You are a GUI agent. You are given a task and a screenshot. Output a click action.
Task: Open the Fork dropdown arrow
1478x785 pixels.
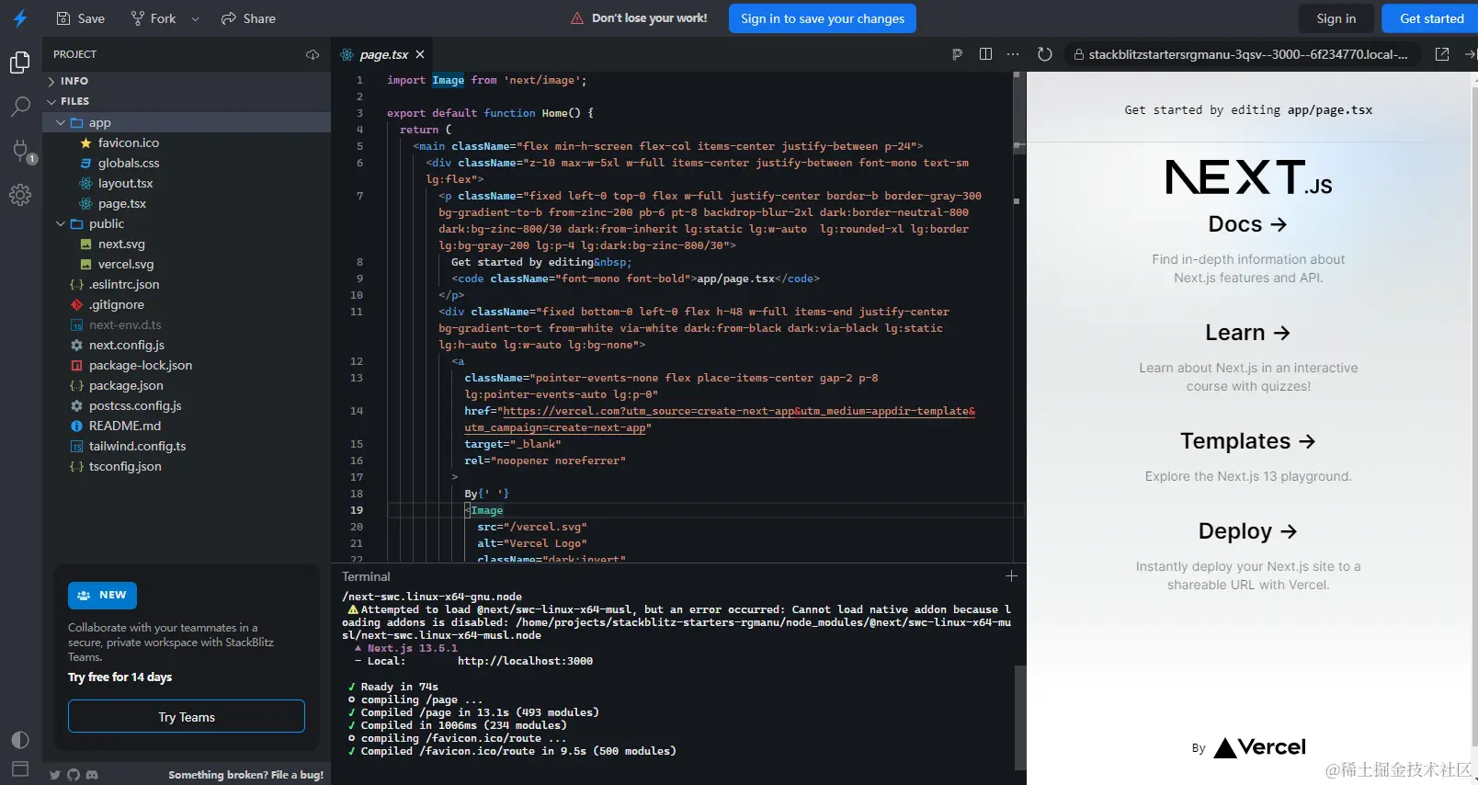pos(195,18)
